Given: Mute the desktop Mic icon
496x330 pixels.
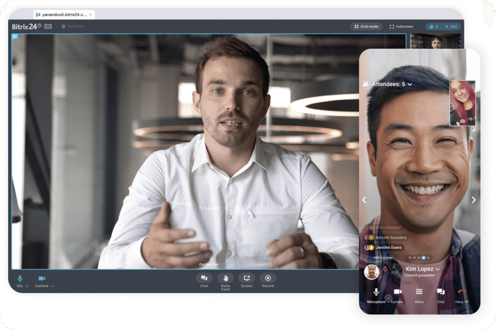Looking at the screenshot, I should [x=20, y=279].
